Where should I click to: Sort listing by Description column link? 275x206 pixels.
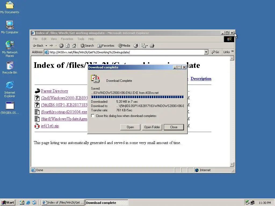coord(201,79)
